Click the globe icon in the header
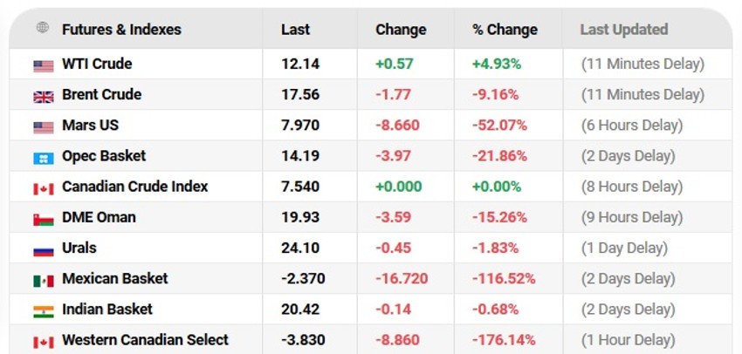 [43, 29]
